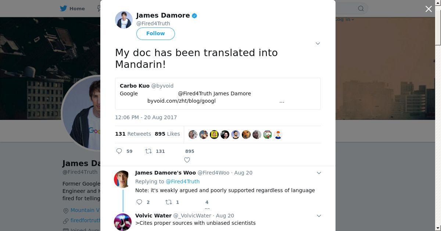Click the reply icon under main tweet
This screenshot has width=441, height=231.
(119, 151)
